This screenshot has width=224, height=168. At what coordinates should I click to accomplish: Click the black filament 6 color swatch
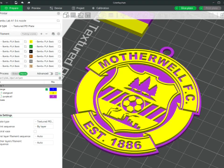pyautogui.click(x=31, y=51)
